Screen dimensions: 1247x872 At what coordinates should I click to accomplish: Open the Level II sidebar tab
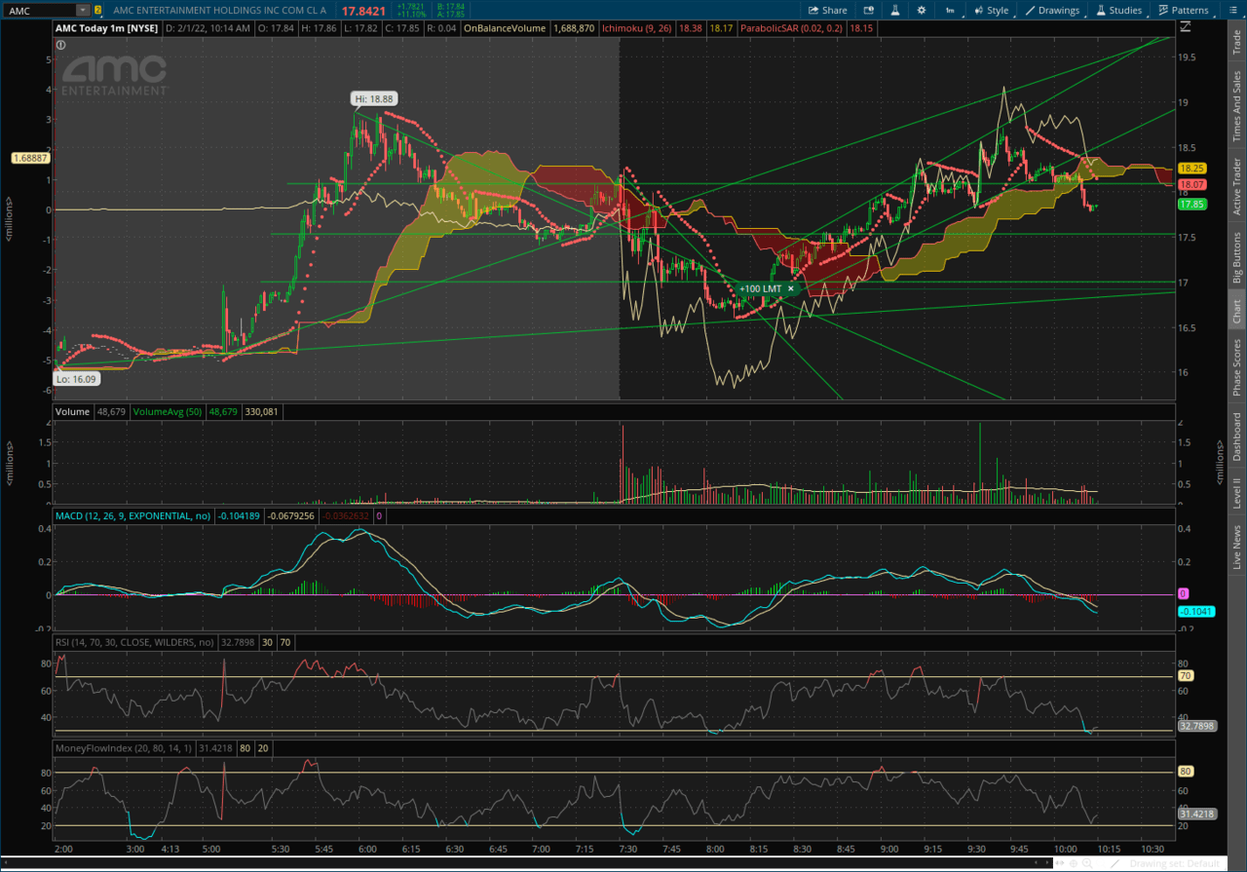coord(1237,491)
